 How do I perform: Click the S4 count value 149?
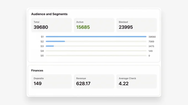(151, 51)
